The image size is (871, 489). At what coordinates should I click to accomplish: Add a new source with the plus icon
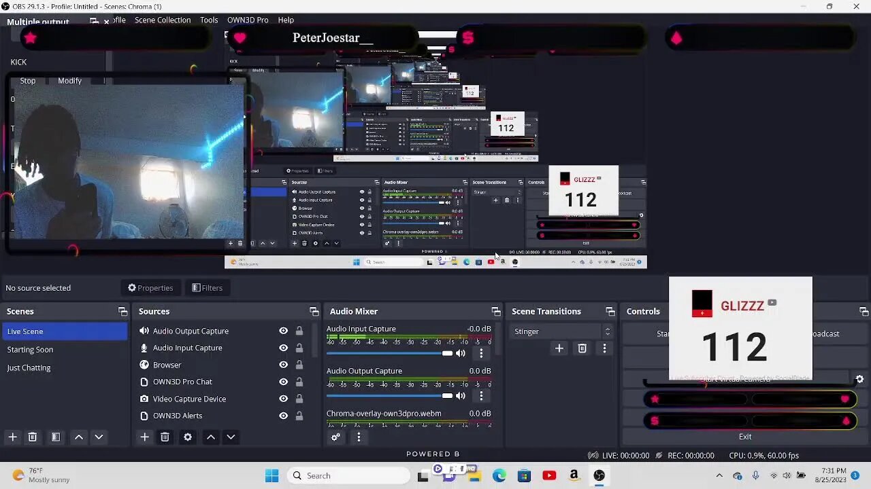[144, 437]
